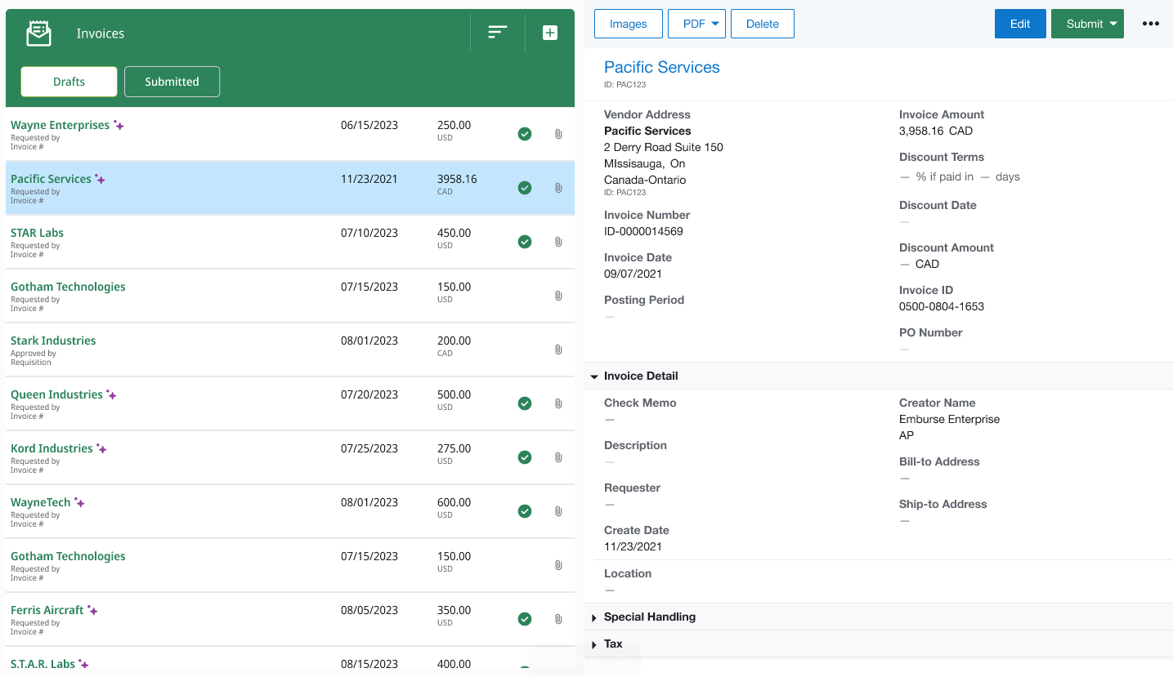Click the green check icon on Kord Industries row

coord(525,457)
